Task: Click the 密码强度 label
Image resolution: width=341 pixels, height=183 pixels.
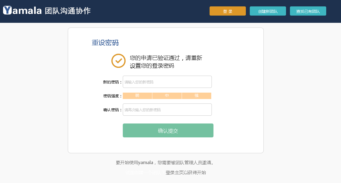Action: click(x=112, y=96)
